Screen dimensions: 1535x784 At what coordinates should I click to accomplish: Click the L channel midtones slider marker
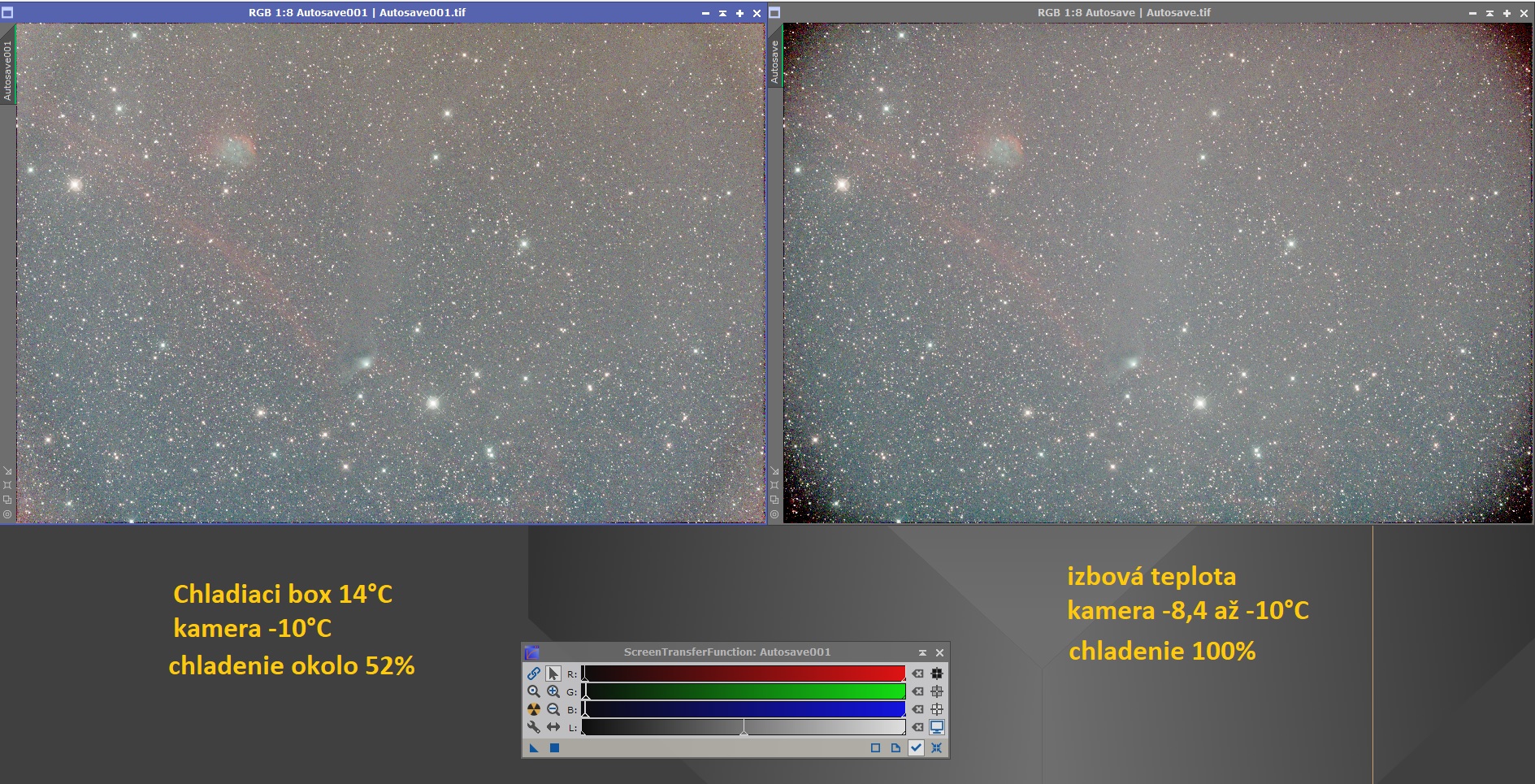(x=744, y=733)
